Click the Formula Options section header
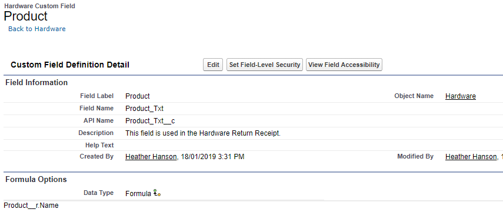 tap(36, 179)
